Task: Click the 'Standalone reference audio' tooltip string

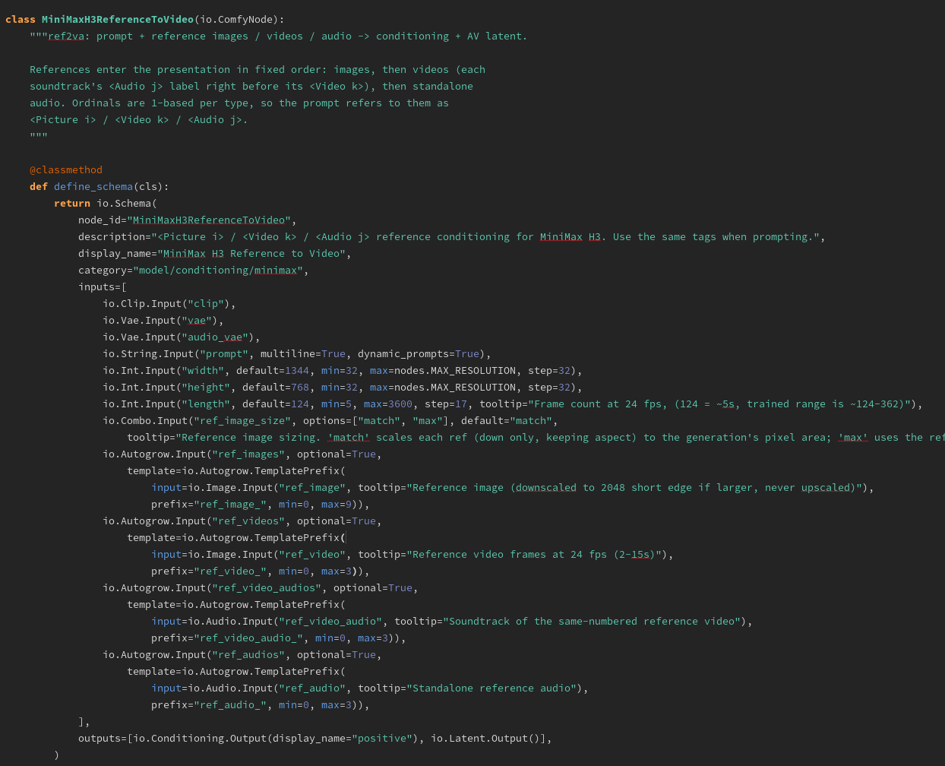Action: coord(491,688)
